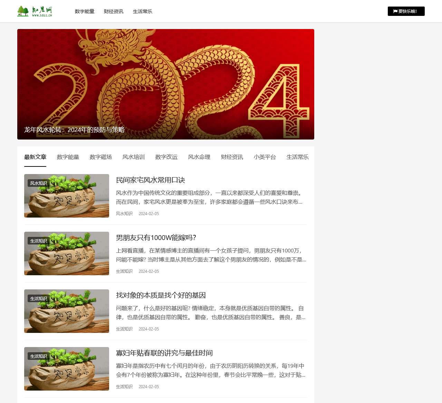442x403 pixels.
Task: Switch to the 生活常乐 tab
Action: pos(298,157)
